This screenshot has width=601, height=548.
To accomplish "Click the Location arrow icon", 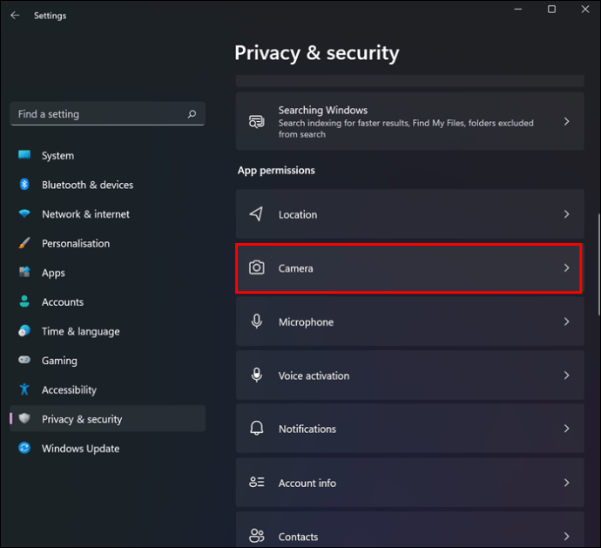I will [256, 214].
